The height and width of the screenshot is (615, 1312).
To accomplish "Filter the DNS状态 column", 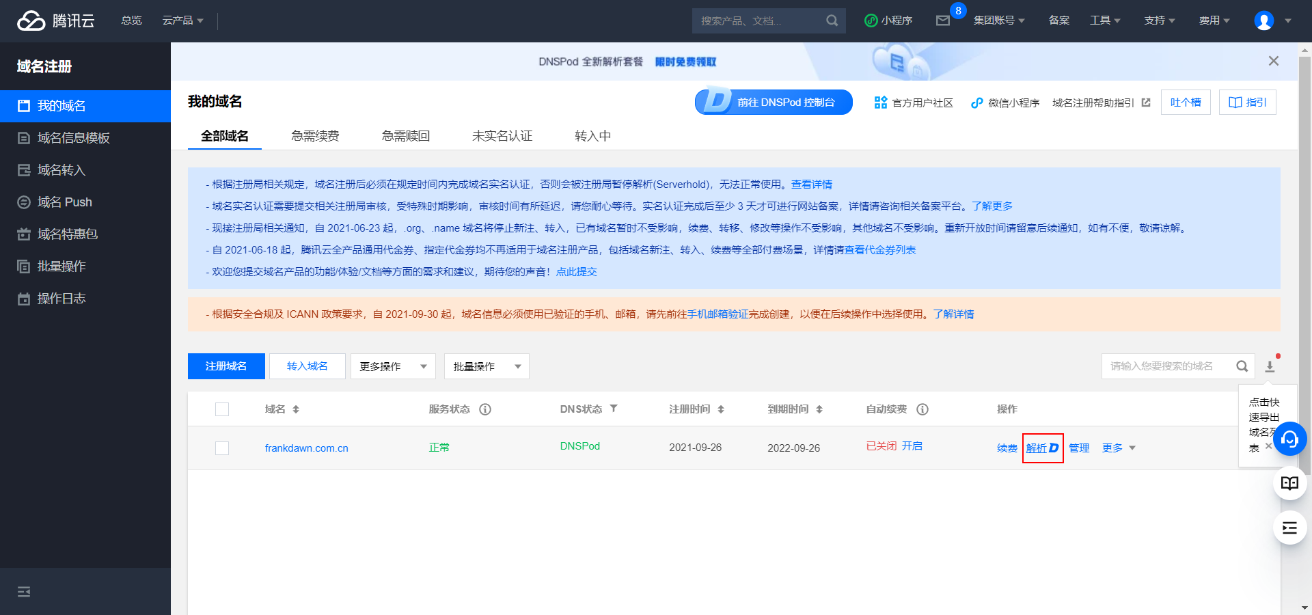I will point(614,409).
